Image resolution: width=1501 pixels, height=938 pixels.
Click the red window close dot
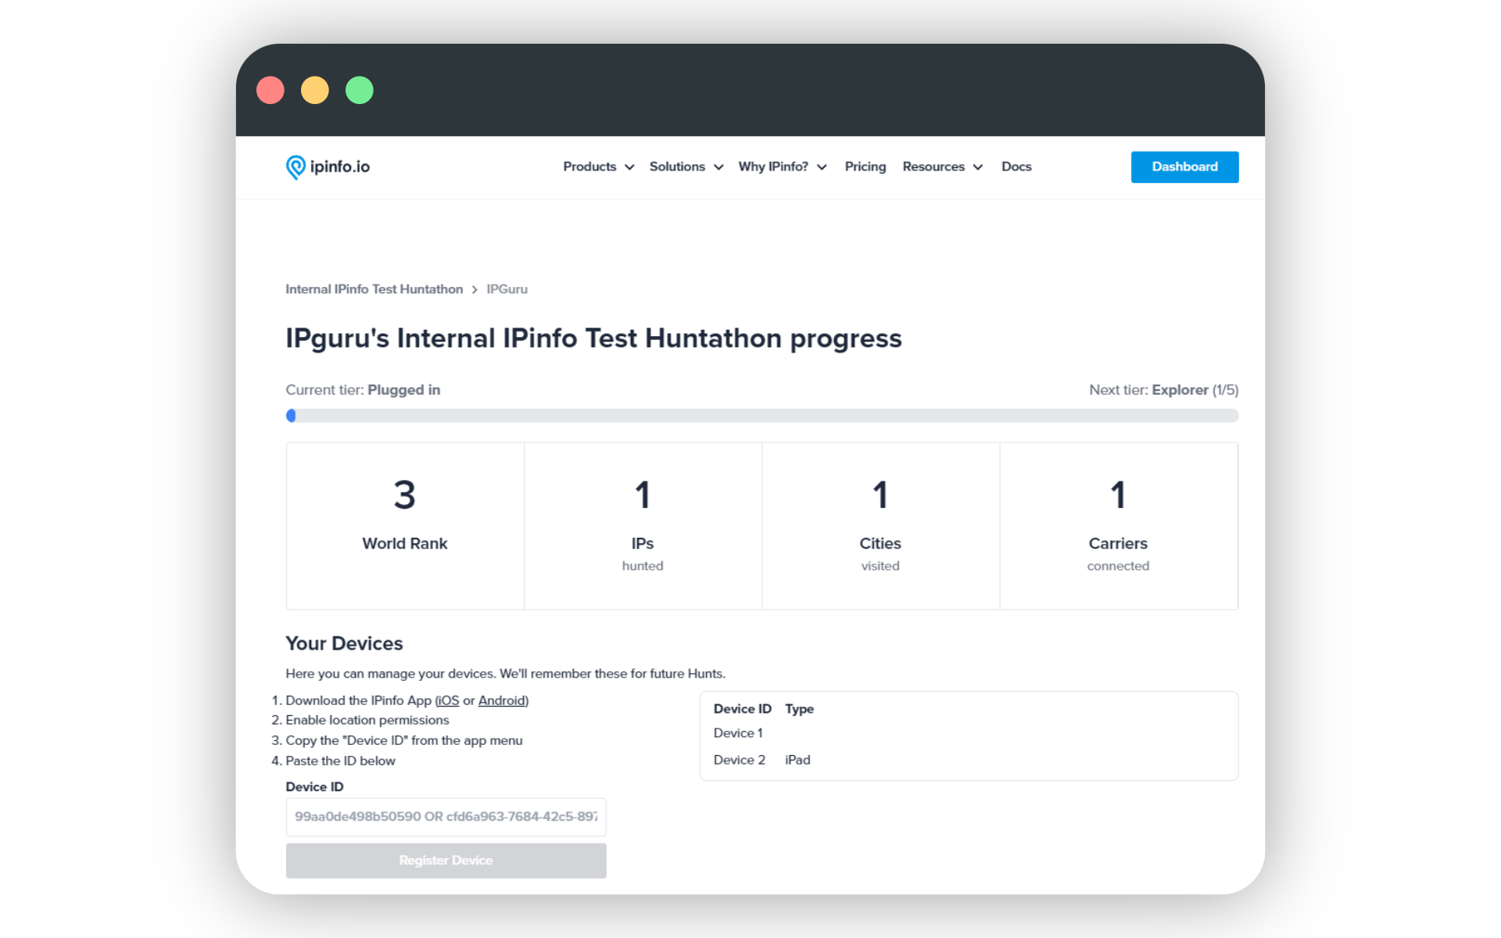(x=270, y=90)
